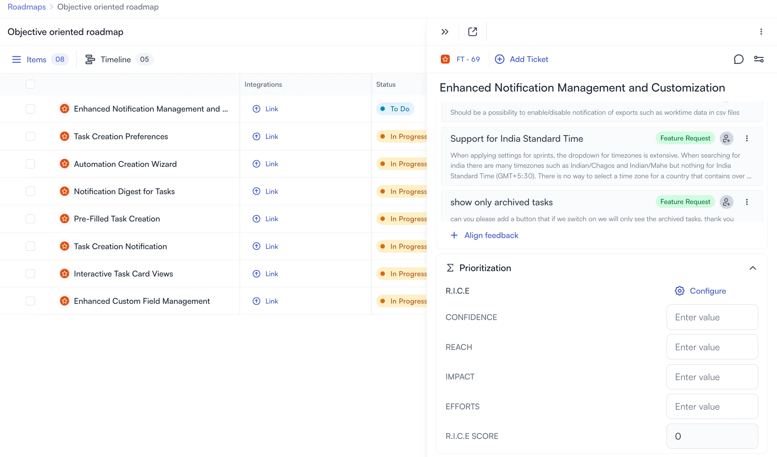Assign user on Support for India Standard Time
The image size is (777, 457).
[x=726, y=138]
